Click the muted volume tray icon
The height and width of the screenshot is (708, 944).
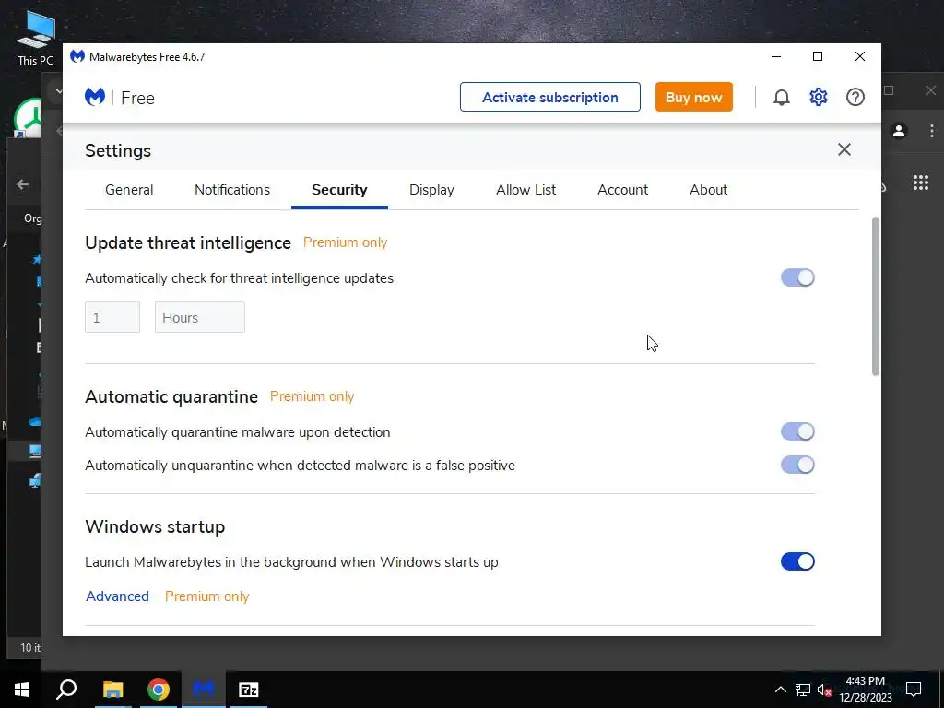pos(825,690)
